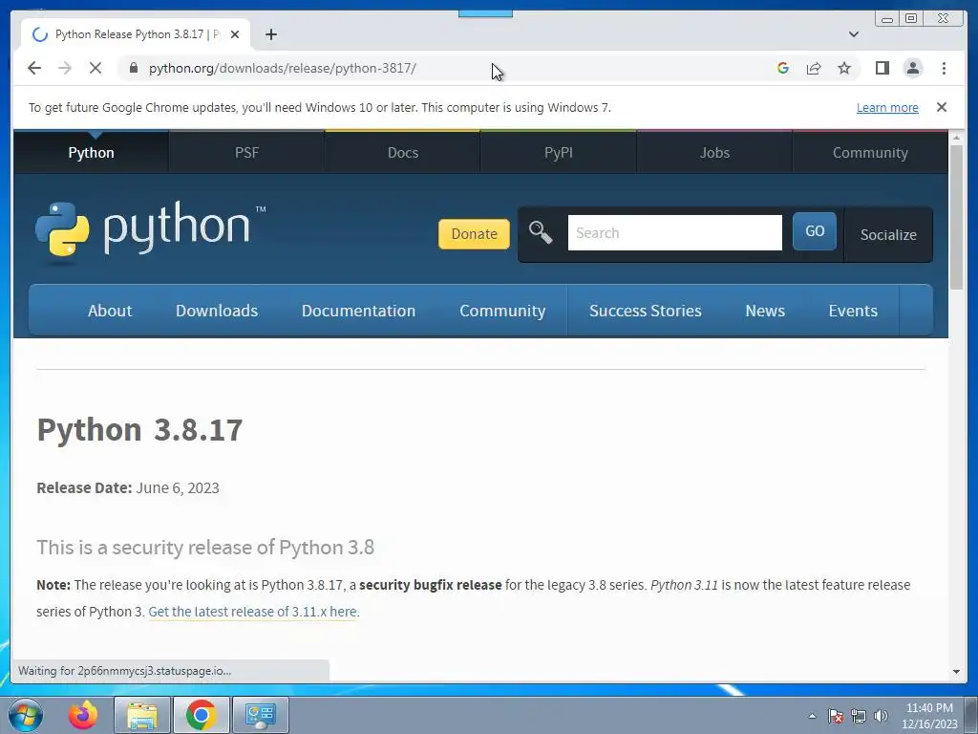Click the 'Python 3.8.17' heading

point(139,429)
